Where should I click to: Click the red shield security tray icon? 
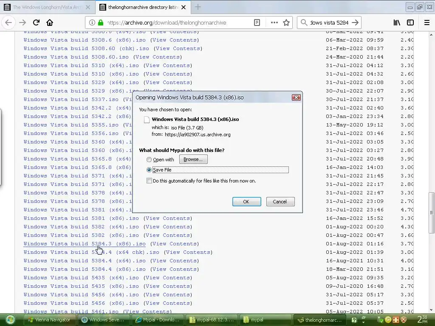[x=404, y=320]
